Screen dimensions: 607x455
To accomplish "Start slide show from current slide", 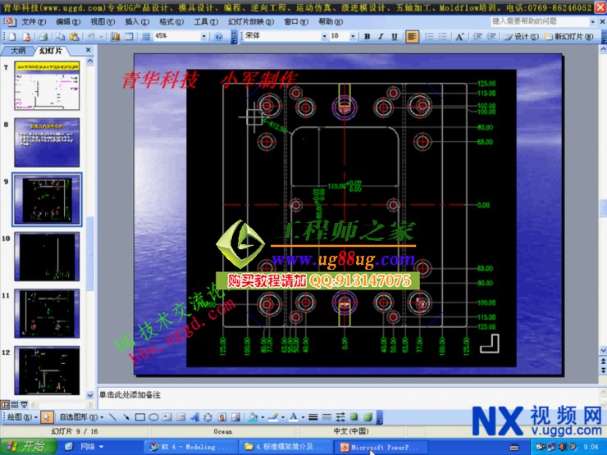I will point(24,405).
